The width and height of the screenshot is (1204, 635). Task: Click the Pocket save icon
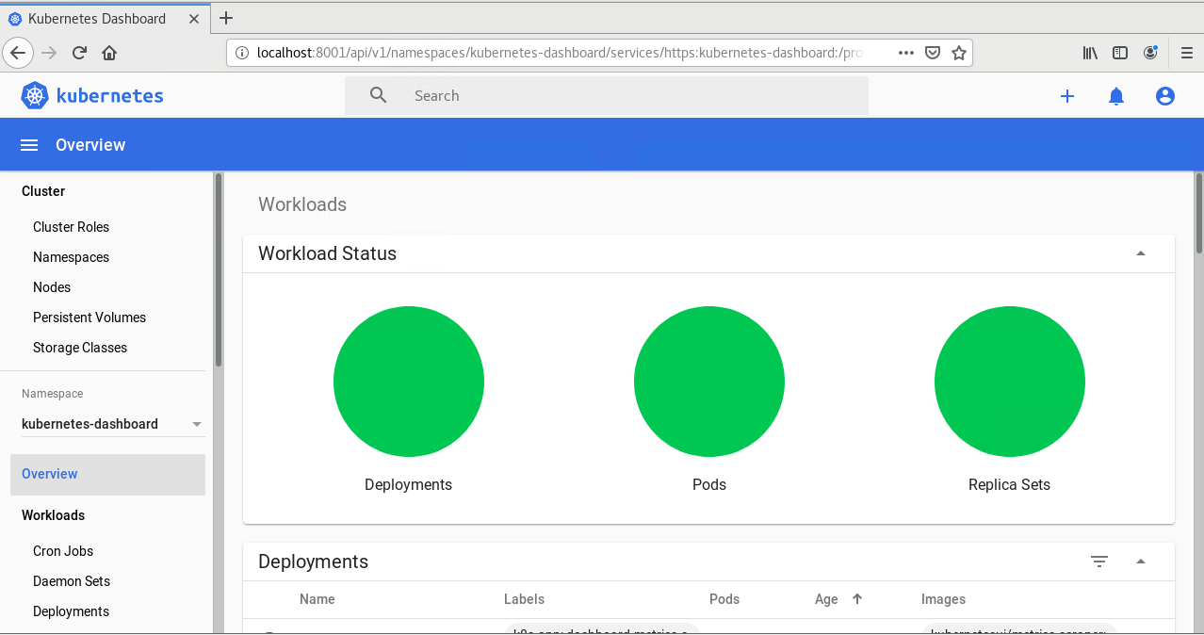[x=933, y=53]
